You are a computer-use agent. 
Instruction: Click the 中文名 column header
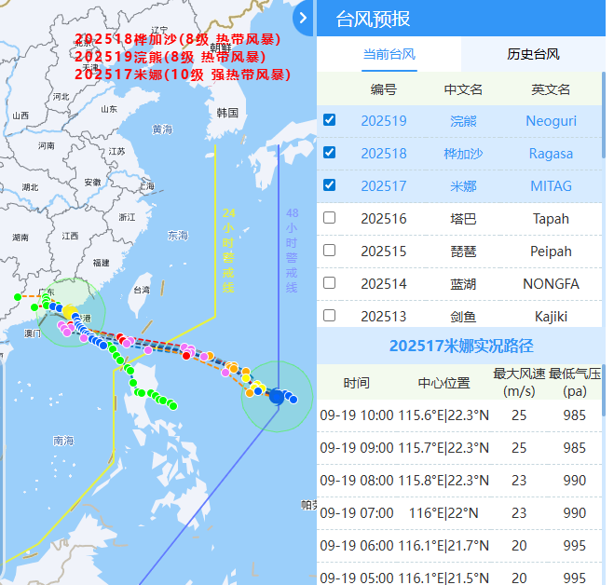tap(463, 89)
